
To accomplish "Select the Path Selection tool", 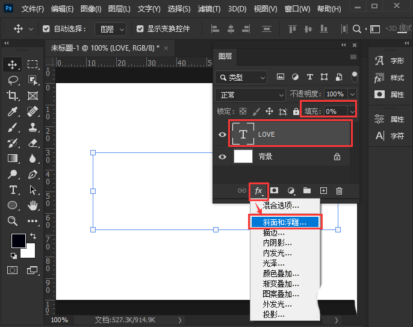I will [x=33, y=190].
